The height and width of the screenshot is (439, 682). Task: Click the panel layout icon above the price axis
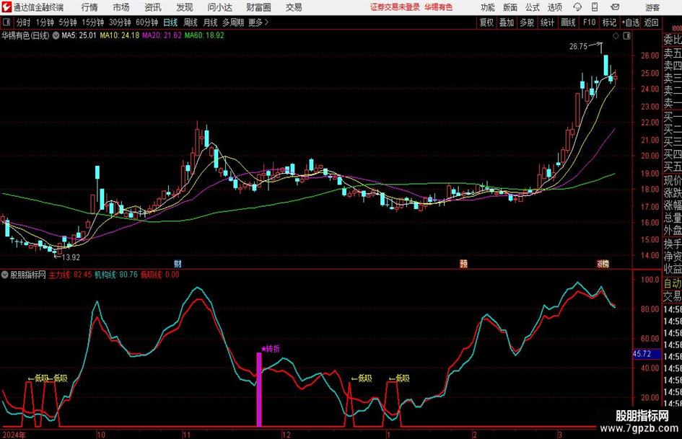tap(626, 36)
